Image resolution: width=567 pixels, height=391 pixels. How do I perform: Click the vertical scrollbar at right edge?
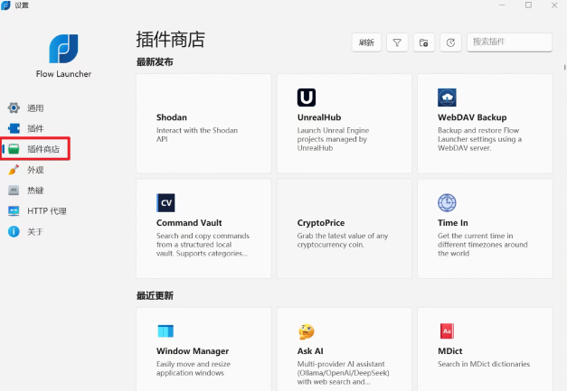click(564, 67)
